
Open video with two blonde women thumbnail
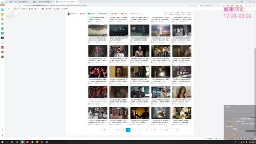click(x=161, y=92)
